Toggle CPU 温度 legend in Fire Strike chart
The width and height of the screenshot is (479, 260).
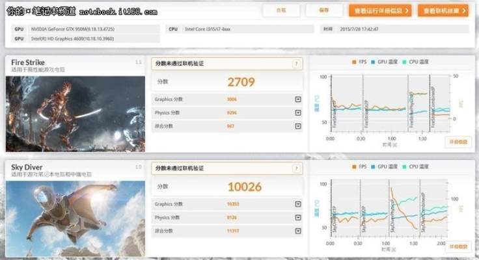416,62
